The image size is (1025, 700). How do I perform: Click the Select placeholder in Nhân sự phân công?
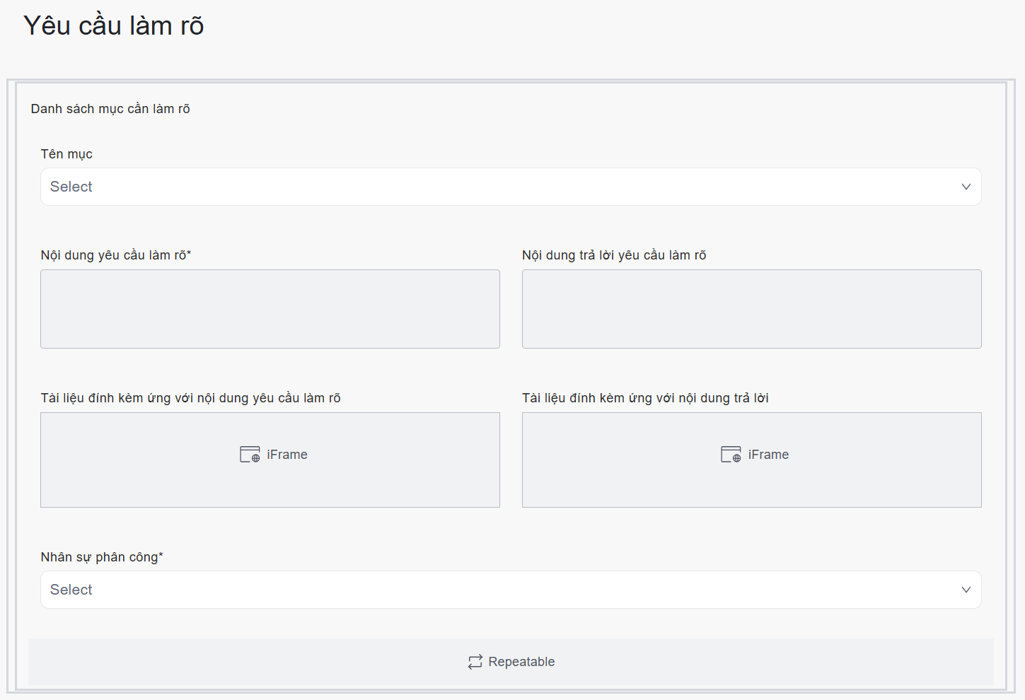[x=71, y=590]
